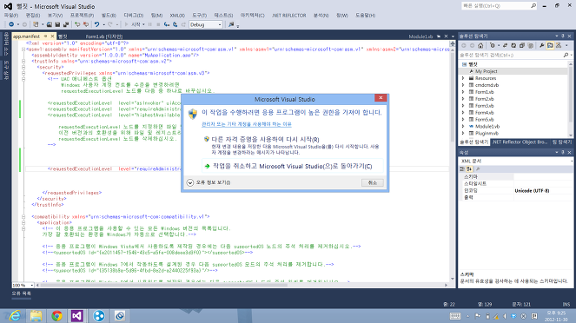Close the app.manifest tab
This screenshot has height=323, width=576.
point(52,36)
